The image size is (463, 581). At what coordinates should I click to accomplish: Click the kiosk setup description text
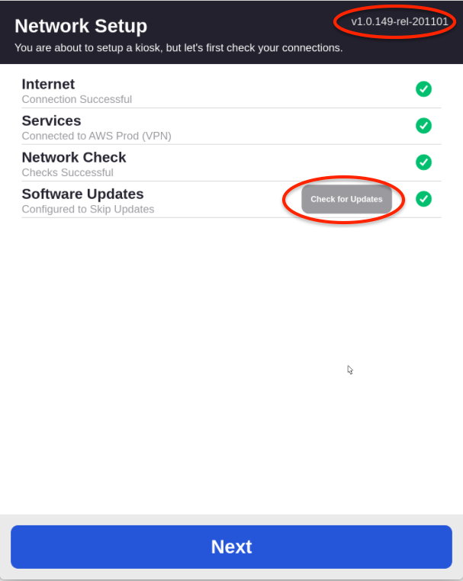178,48
